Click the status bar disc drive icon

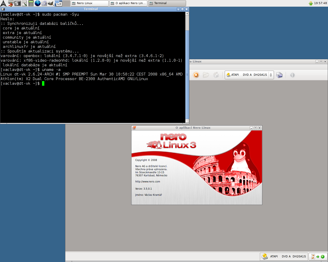(x=265, y=256)
